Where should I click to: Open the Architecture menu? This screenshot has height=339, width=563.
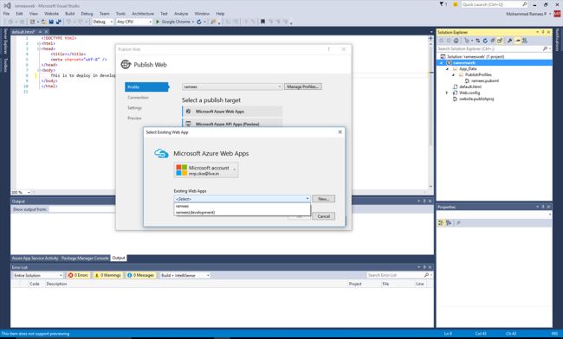[x=143, y=14]
